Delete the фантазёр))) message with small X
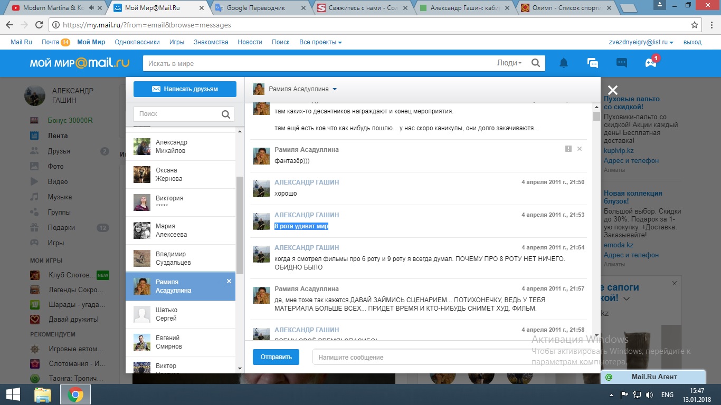Screen dimensions: 721x405 [x=580, y=149]
